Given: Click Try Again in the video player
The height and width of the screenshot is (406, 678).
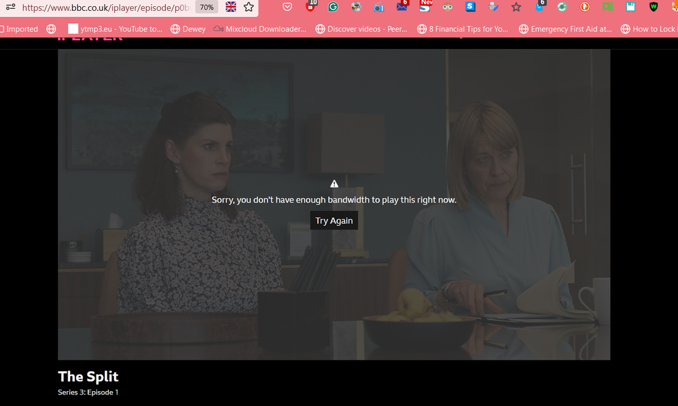Looking at the screenshot, I should (x=334, y=221).
